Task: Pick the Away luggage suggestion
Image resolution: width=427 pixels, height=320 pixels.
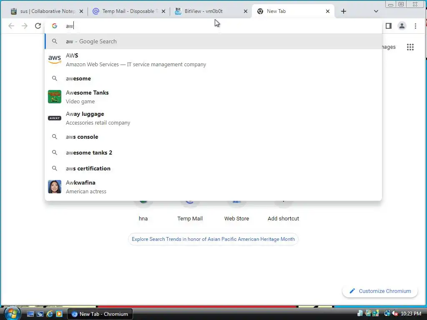Action: pyautogui.click(x=213, y=118)
